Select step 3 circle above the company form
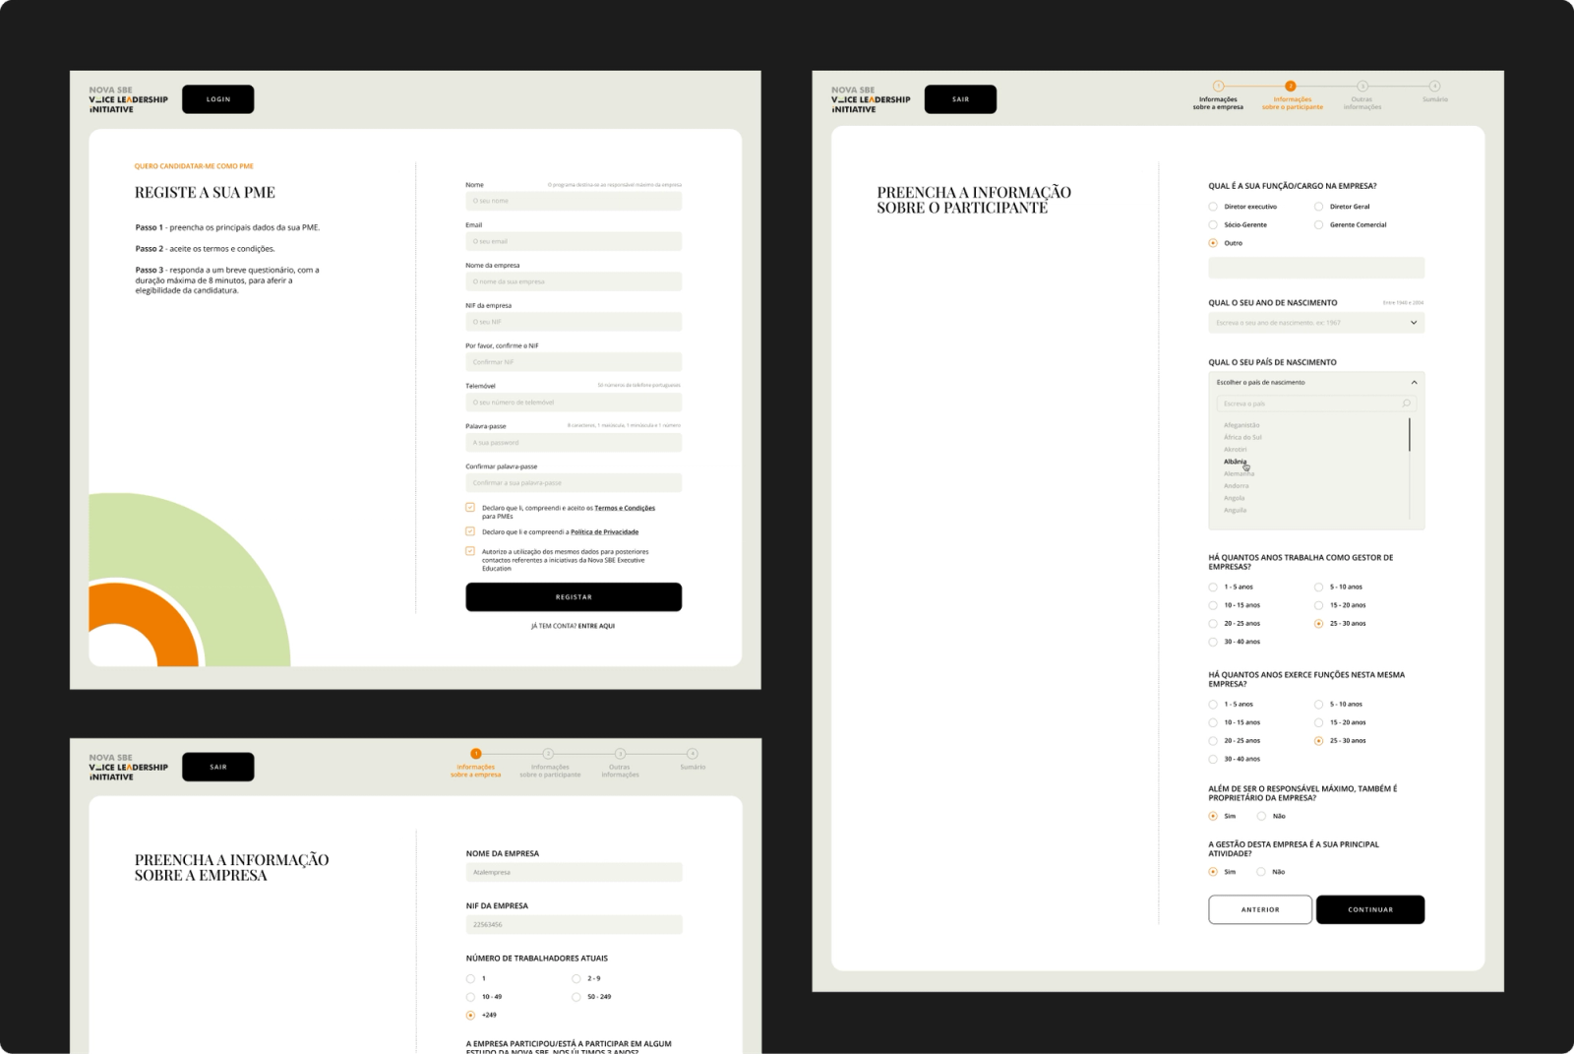 (x=620, y=754)
